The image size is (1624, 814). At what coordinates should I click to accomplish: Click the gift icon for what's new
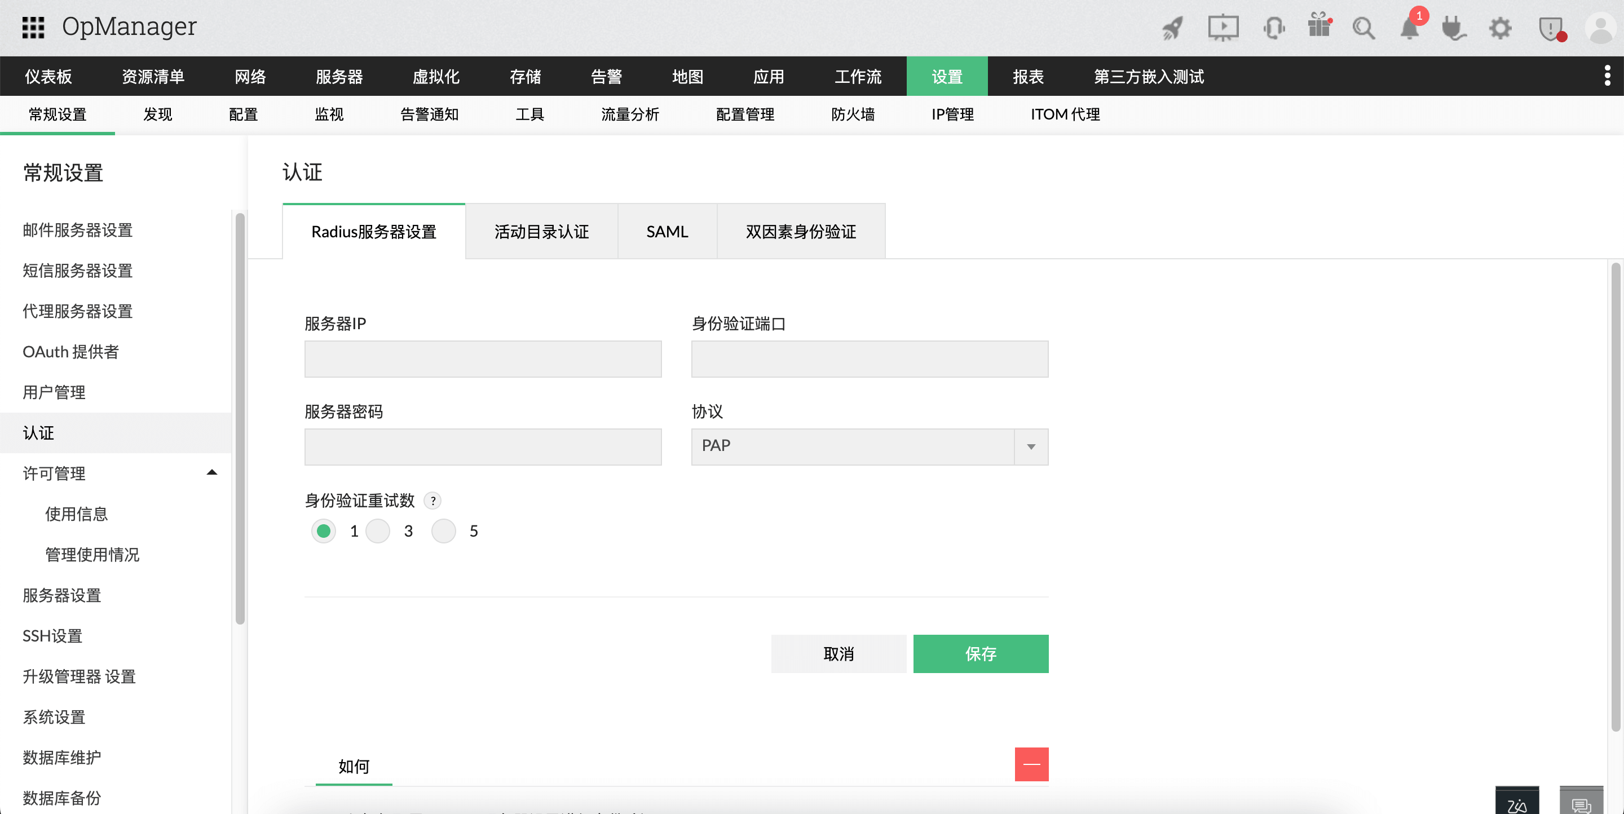[1319, 28]
